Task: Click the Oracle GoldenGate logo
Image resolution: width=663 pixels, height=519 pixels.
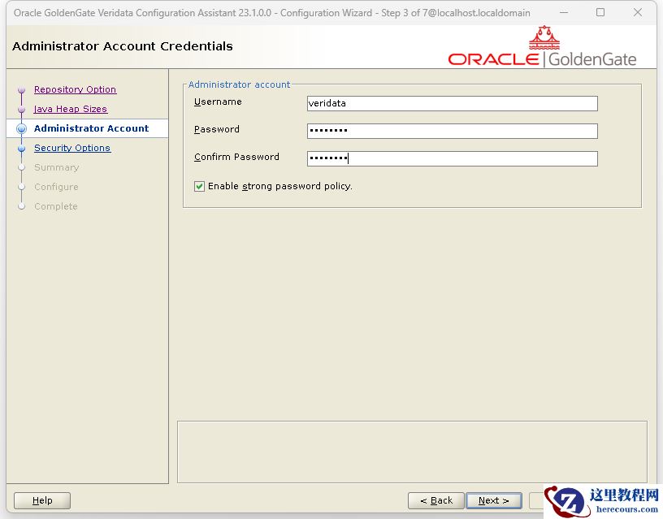Action: (542, 59)
